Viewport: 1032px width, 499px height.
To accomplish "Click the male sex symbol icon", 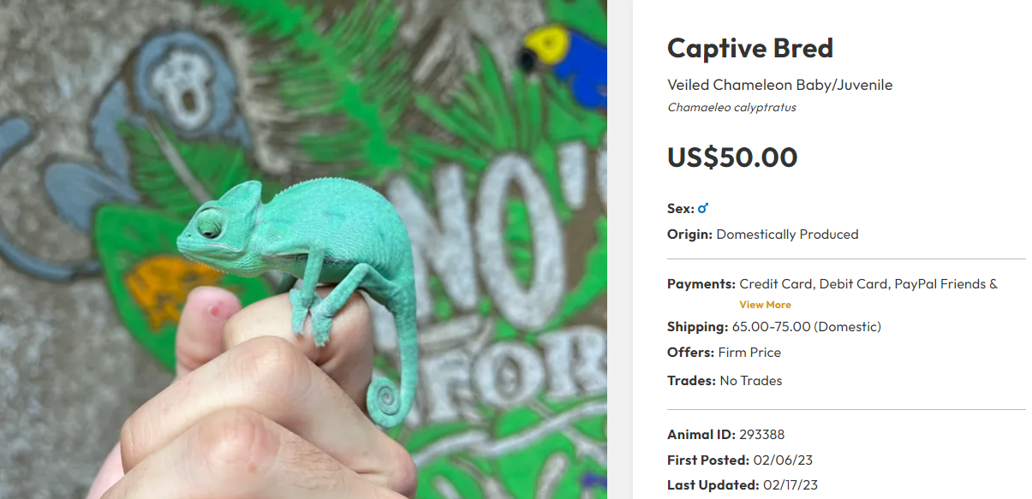I will tap(703, 208).
